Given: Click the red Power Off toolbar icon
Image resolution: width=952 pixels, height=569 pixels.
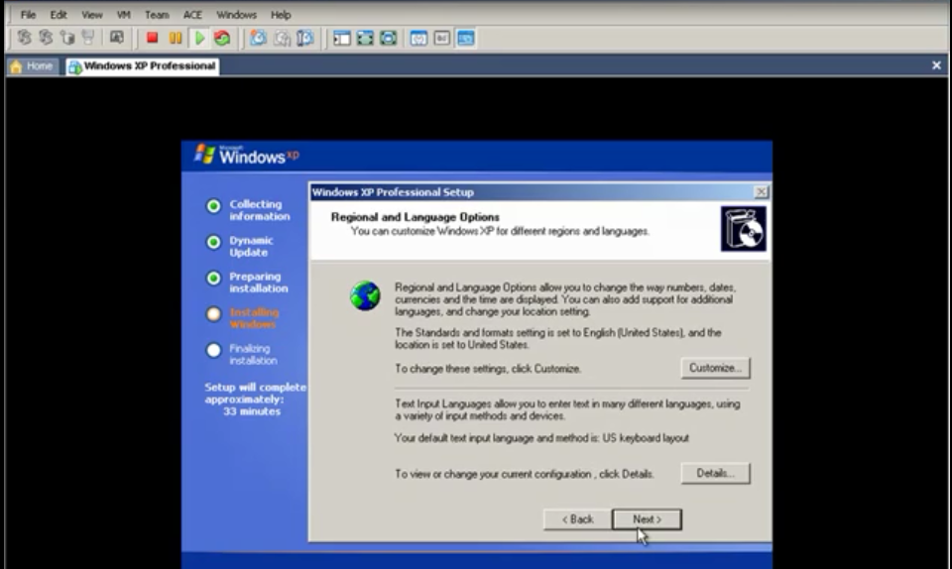Looking at the screenshot, I should [x=152, y=39].
